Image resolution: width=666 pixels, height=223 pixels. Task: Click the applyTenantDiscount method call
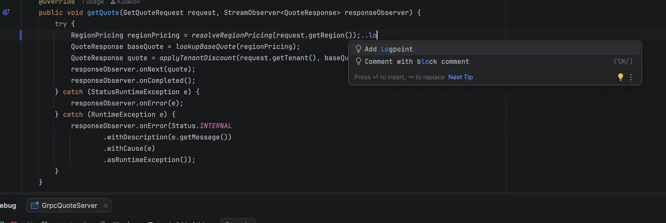click(197, 58)
